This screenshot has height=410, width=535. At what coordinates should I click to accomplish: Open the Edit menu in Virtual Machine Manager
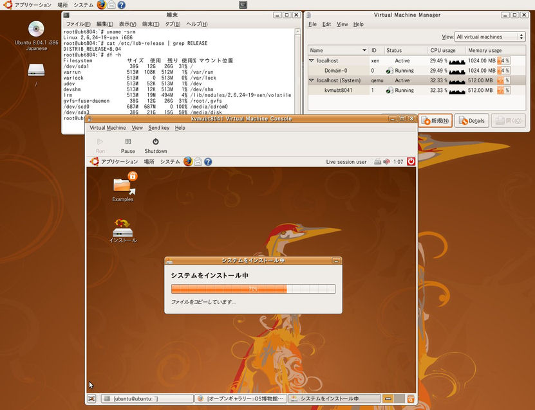[x=326, y=24]
